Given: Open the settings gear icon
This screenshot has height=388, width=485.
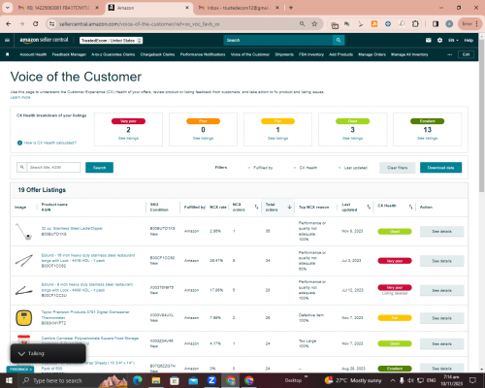Looking at the screenshot, I should [439, 40].
